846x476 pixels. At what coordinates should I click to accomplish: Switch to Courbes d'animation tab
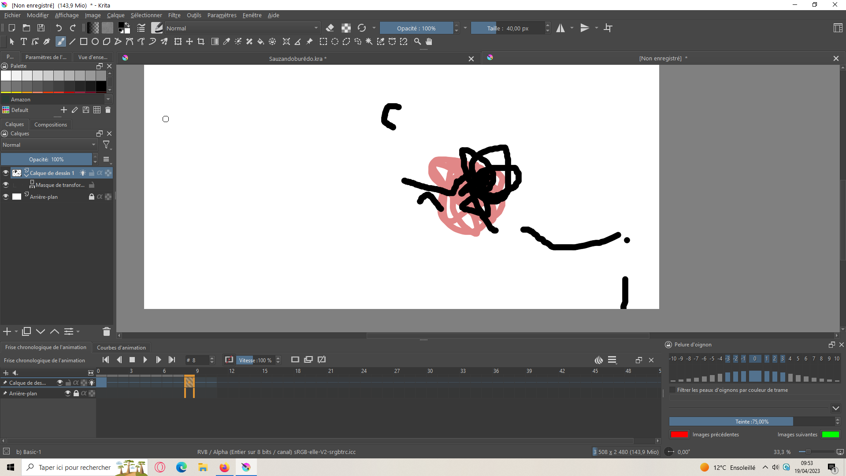point(121,348)
